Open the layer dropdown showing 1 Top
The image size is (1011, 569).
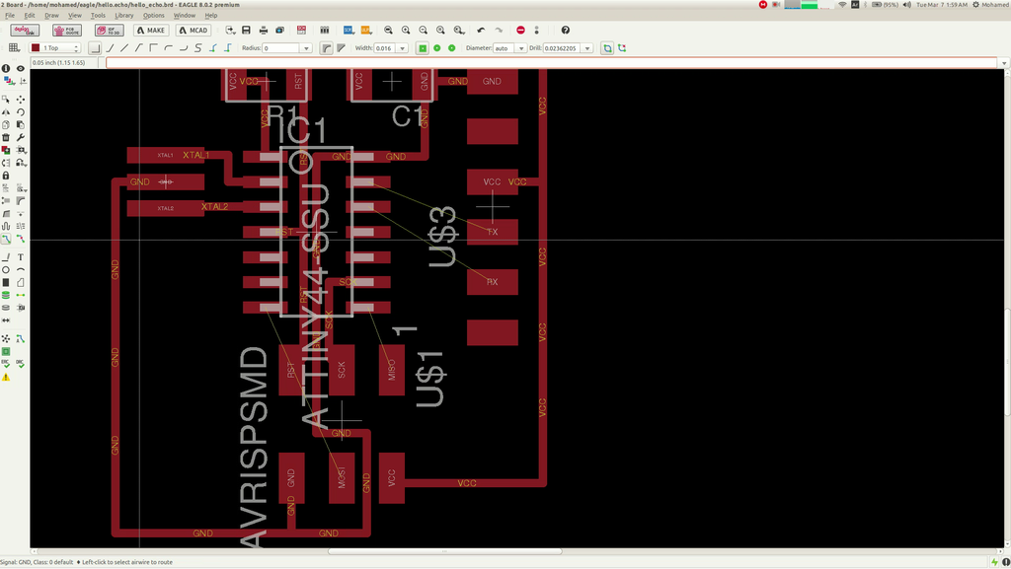pyautogui.click(x=55, y=48)
